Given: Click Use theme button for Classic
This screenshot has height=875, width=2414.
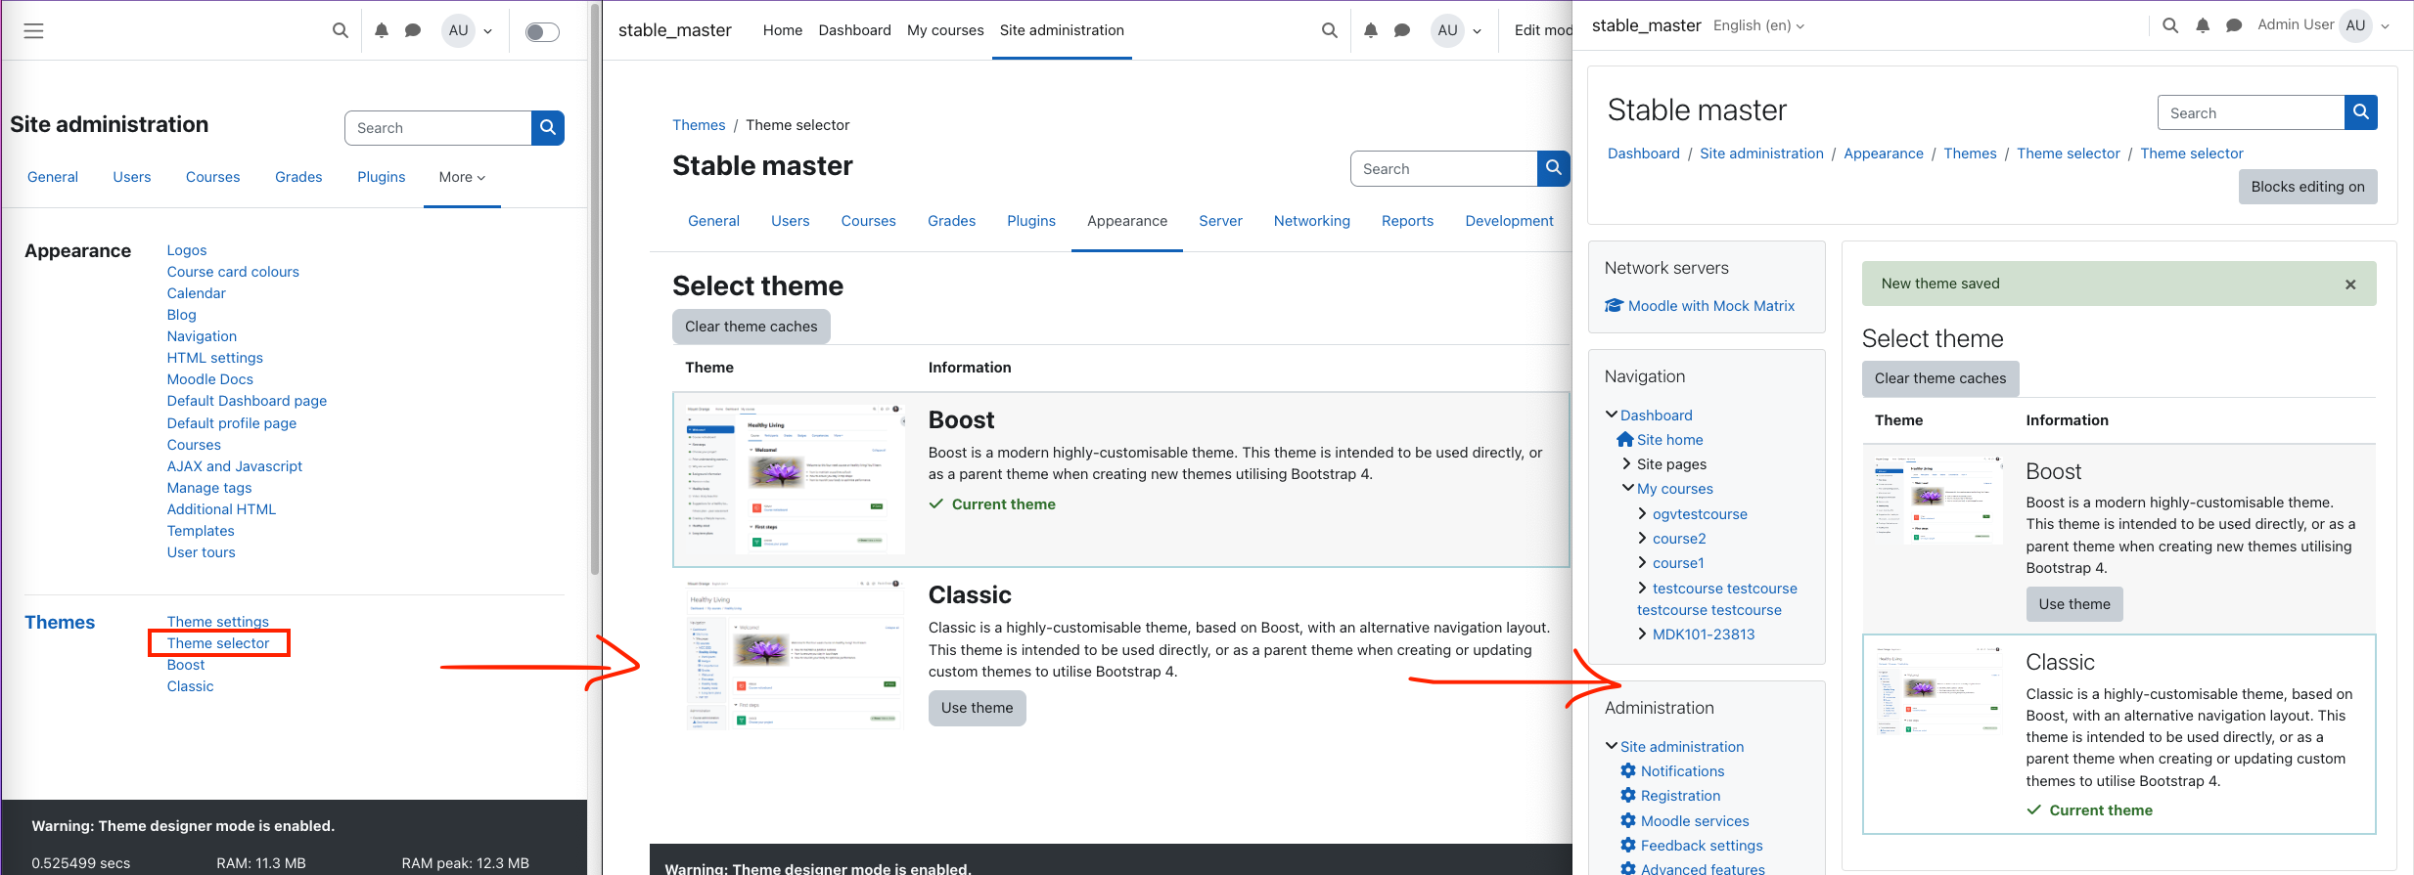Looking at the screenshot, I should (x=978, y=708).
